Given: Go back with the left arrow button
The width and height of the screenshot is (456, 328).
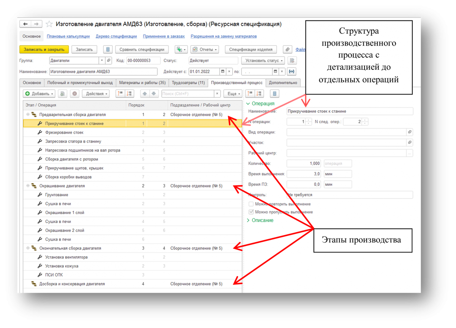Looking at the screenshot, I should 25,24.
